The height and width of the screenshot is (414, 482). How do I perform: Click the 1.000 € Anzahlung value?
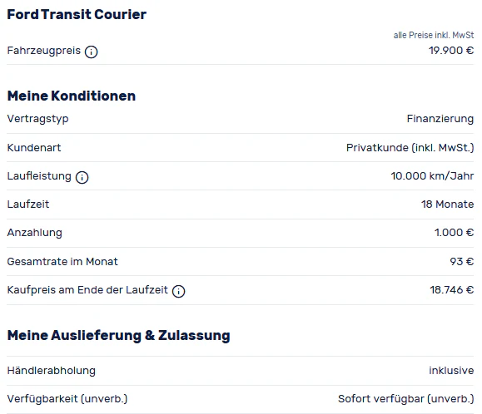(x=454, y=232)
